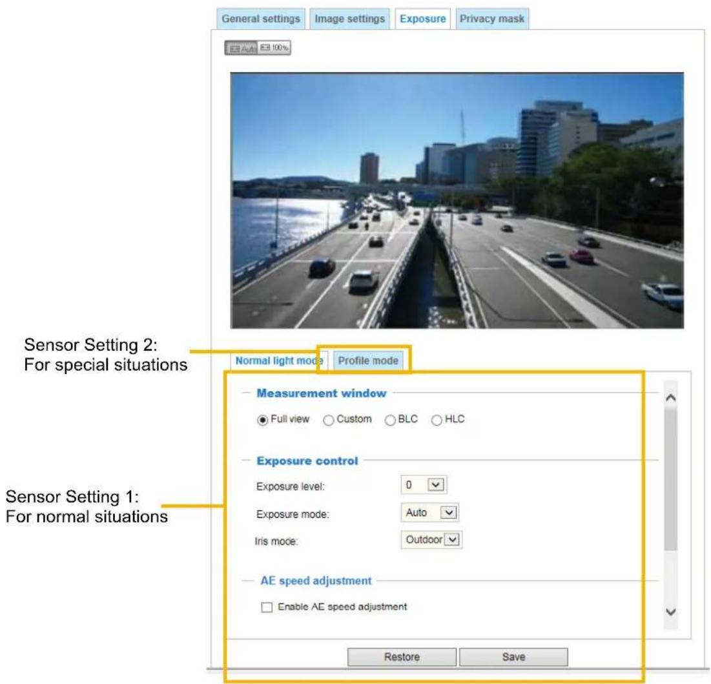Viewport: 711px width, 684px height.
Task: Open the Iris mode dropdown
Action: pos(431,540)
